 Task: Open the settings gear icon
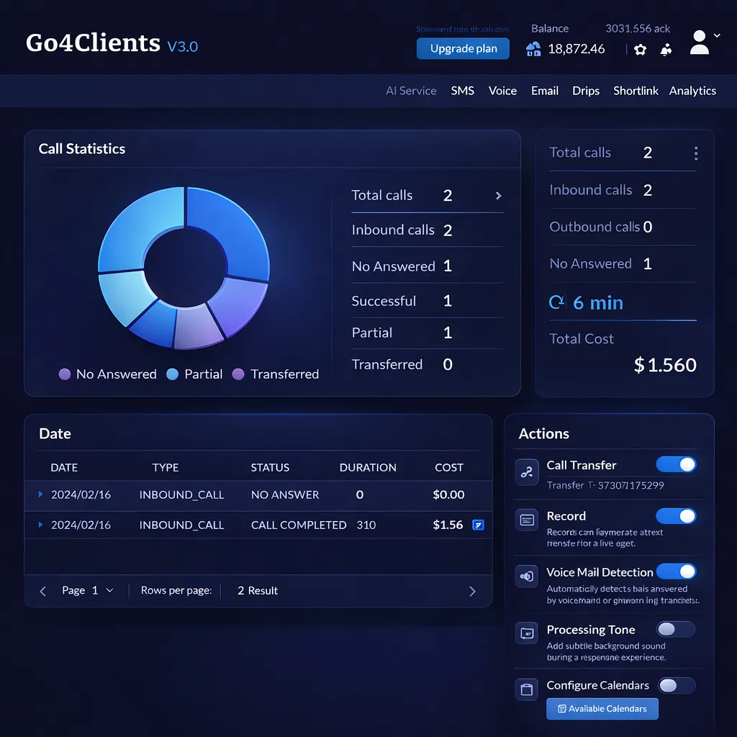(640, 50)
